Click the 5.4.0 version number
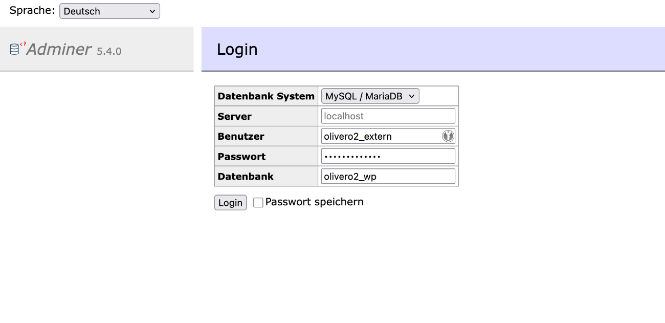 point(109,51)
